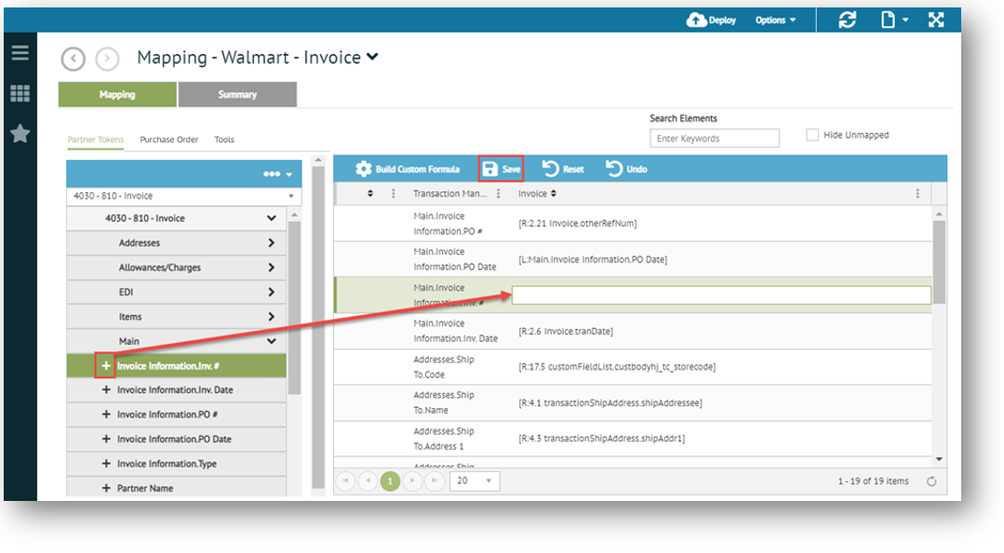Screen dimensions: 1004x553
Task: Click Build Custom Formula button
Action: click(408, 169)
